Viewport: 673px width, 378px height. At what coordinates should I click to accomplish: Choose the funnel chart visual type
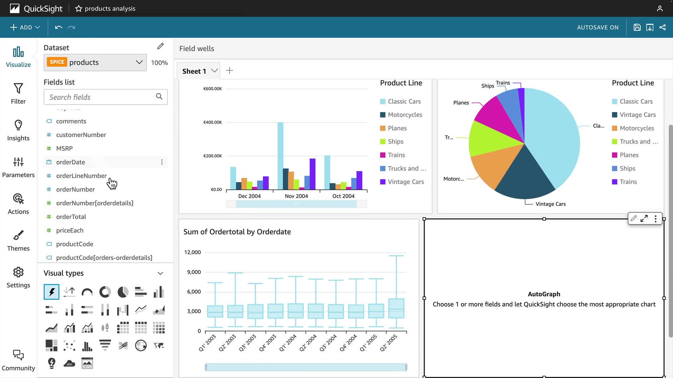point(105,345)
